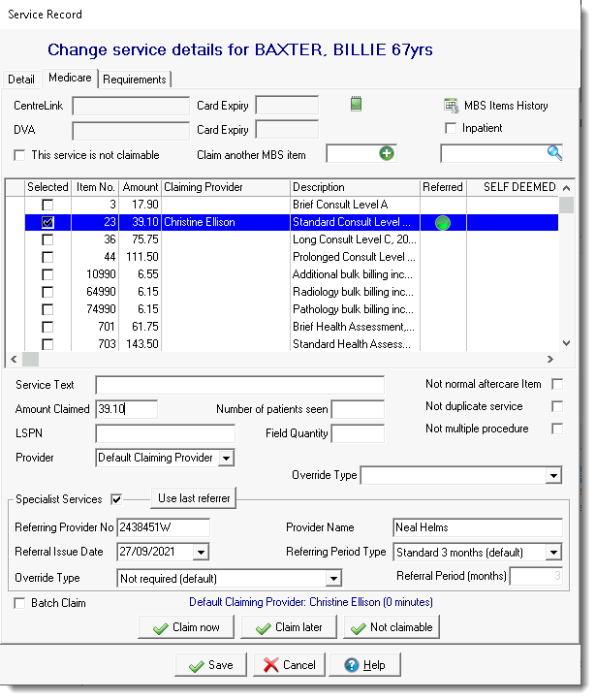Untick the selected checkbox for item 23

pos(47,224)
